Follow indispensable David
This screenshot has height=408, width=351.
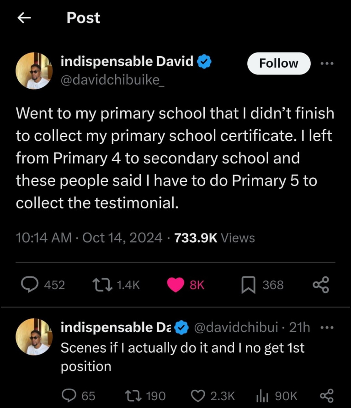pyautogui.click(x=278, y=63)
